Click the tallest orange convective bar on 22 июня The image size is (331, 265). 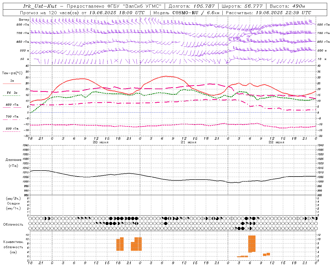pyautogui.click(x=252, y=244)
